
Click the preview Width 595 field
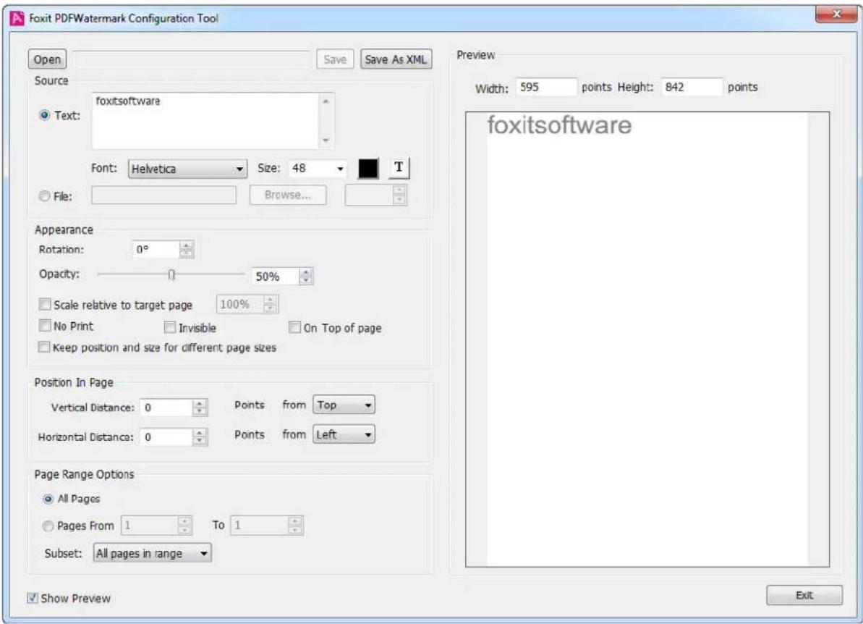pyautogui.click(x=547, y=87)
